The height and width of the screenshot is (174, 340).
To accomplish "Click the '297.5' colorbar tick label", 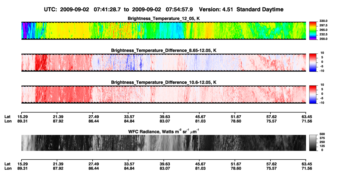I will click(x=323, y=26).
